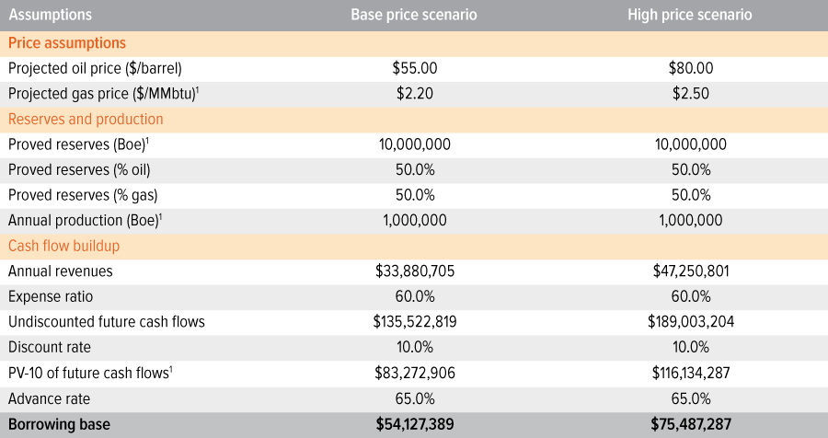The height and width of the screenshot is (438, 828).
Task: Click the $116,134,287 PV-10 value
Action: (x=691, y=373)
